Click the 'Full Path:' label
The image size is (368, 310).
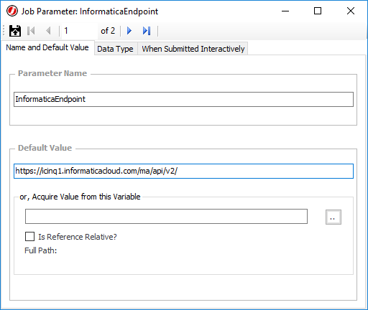pos(41,250)
